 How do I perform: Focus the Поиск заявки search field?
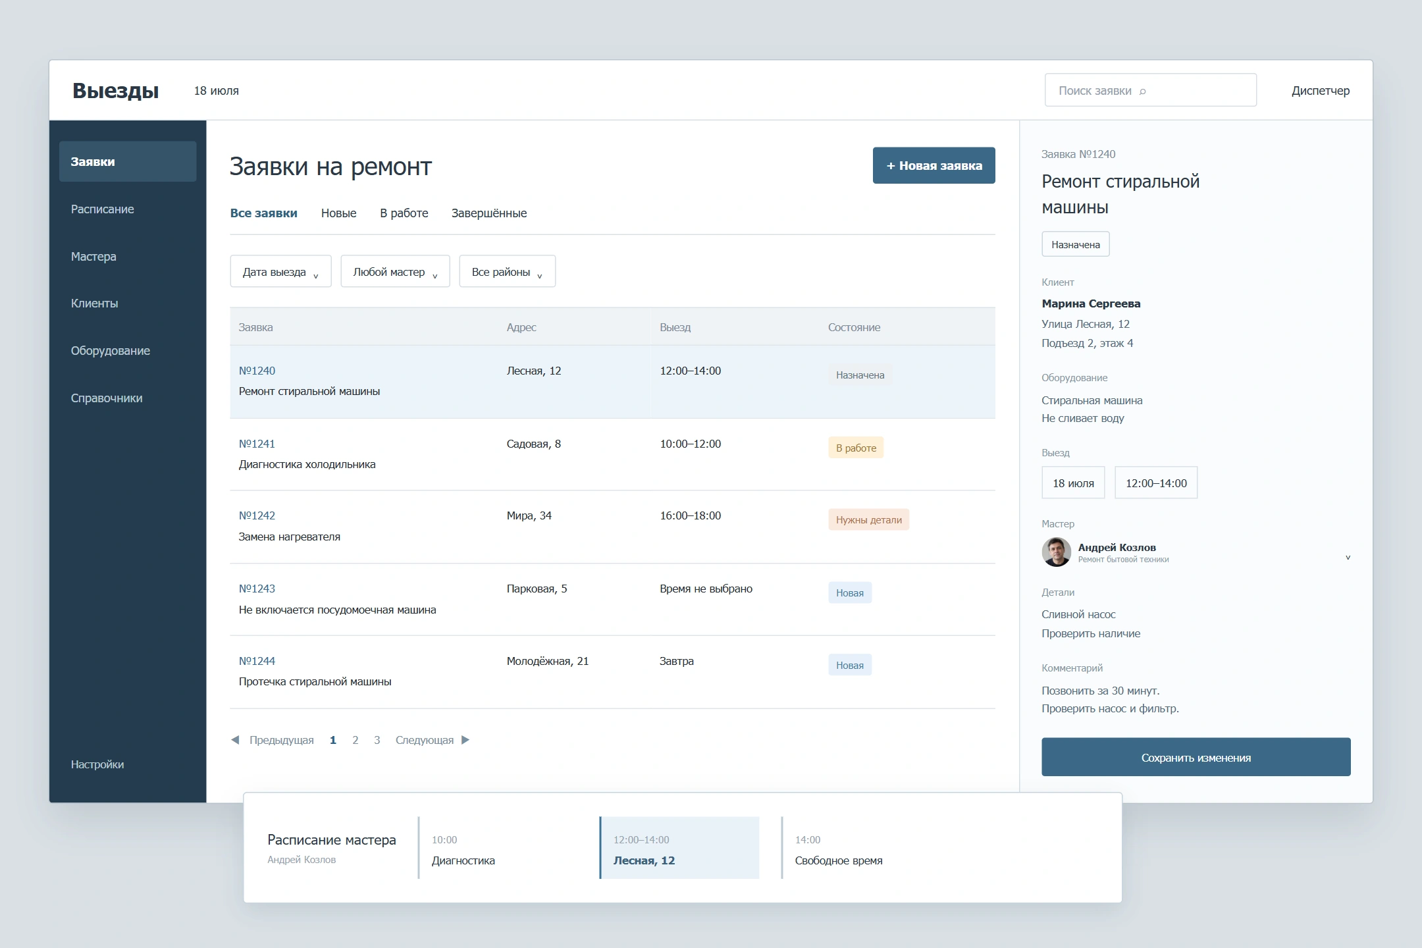point(1150,90)
